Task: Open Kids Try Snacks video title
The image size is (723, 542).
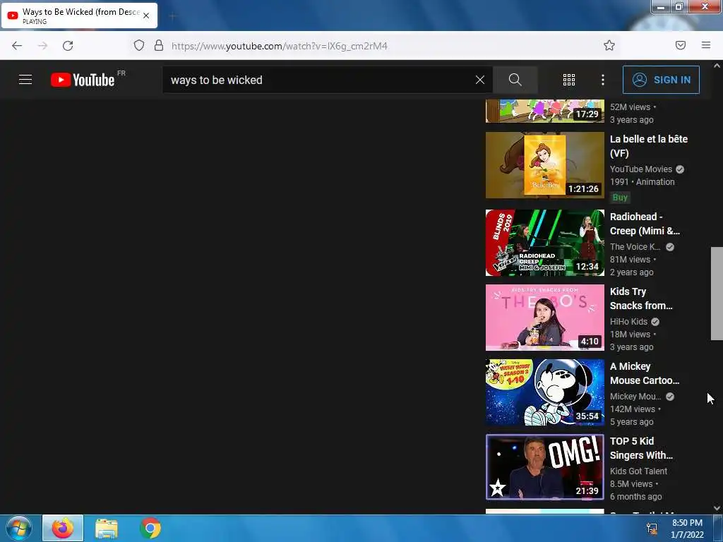Action: [641, 299]
